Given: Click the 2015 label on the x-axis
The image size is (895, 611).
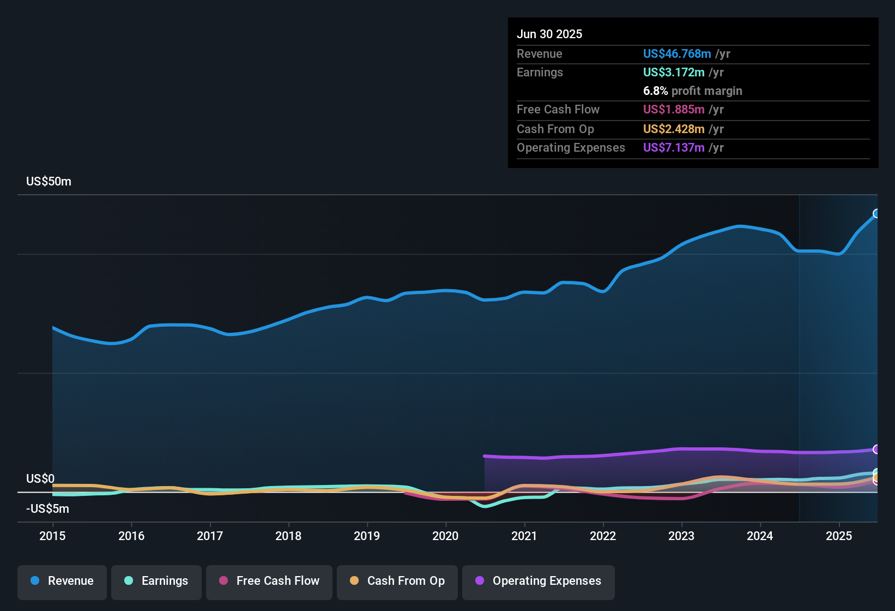Looking at the screenshot, I should click(52, 536).
